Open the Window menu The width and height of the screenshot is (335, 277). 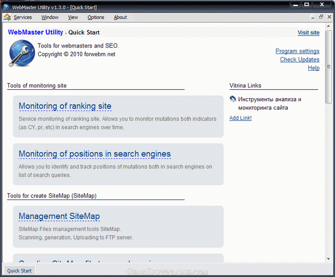tap(50, 17)
